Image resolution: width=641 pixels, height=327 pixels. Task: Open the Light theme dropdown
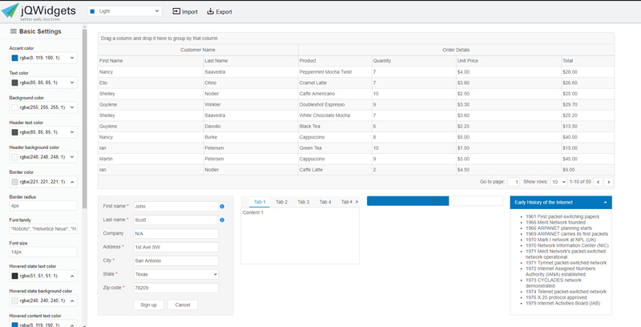tap(124, 12)
